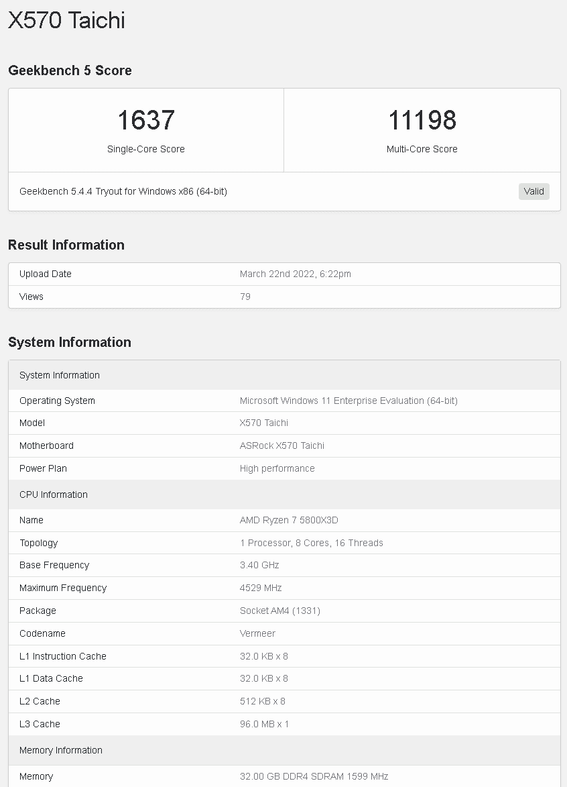Click the CPU Information section header

coord(284,494)
